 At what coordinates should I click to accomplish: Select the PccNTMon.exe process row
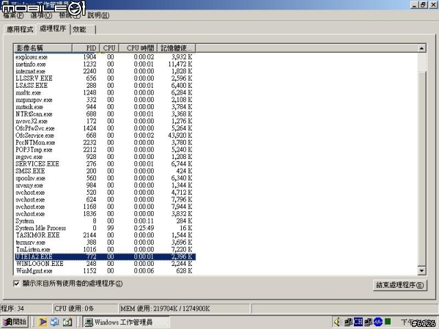104,143
